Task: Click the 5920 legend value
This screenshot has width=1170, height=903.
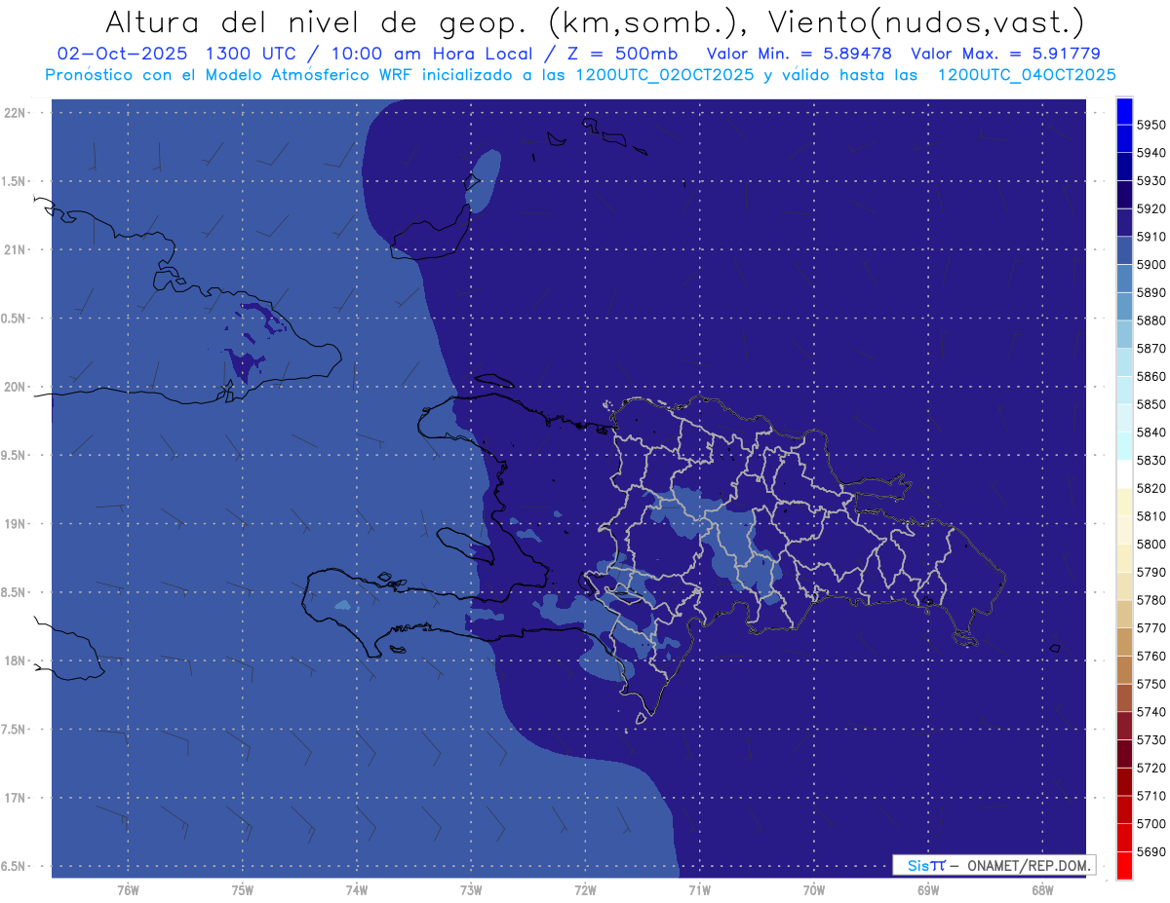Action: pos(1151,208)
